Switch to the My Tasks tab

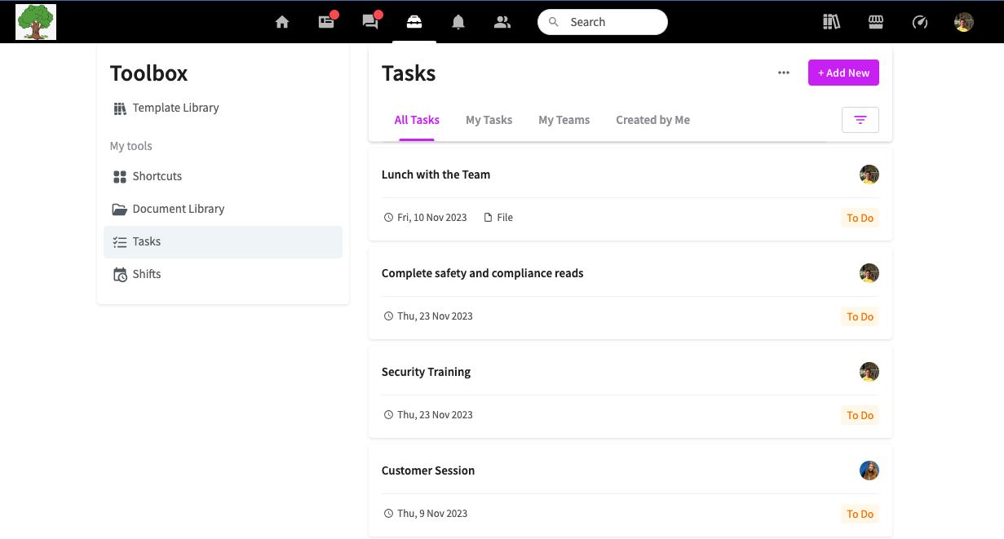pos(489,120)
